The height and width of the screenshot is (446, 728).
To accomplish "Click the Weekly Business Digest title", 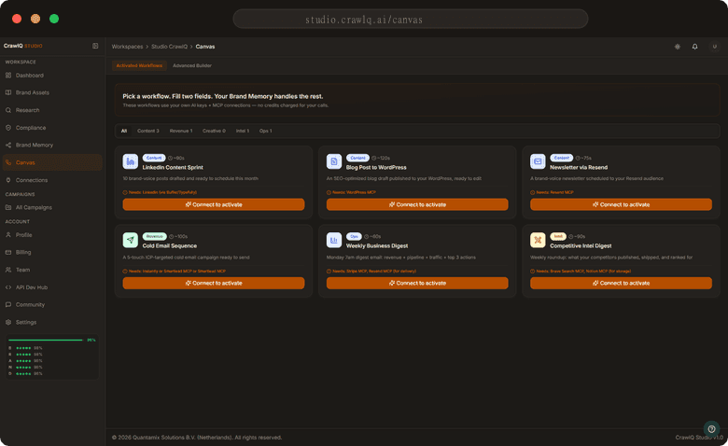I will (x=377, y=246).
